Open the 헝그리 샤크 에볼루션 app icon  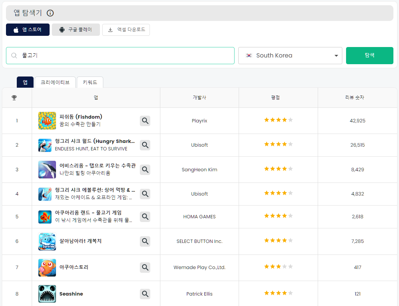click(x=45, y=194)
